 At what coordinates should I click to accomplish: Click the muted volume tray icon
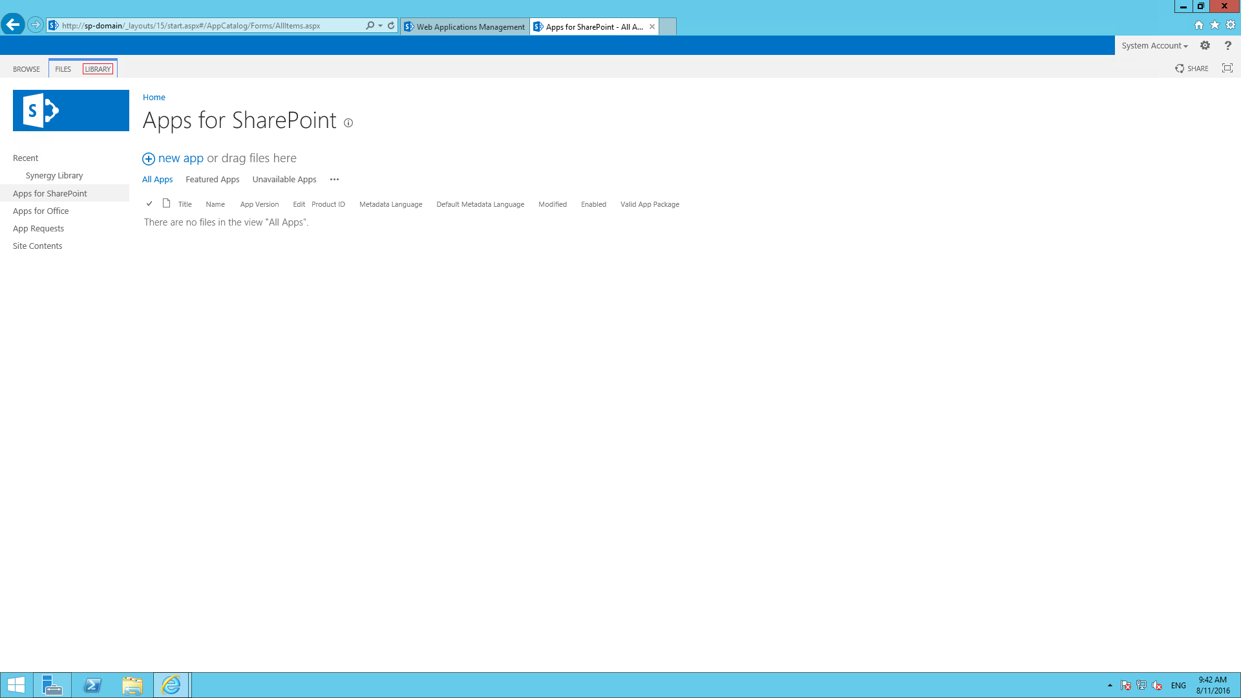tap(1157, 685)
